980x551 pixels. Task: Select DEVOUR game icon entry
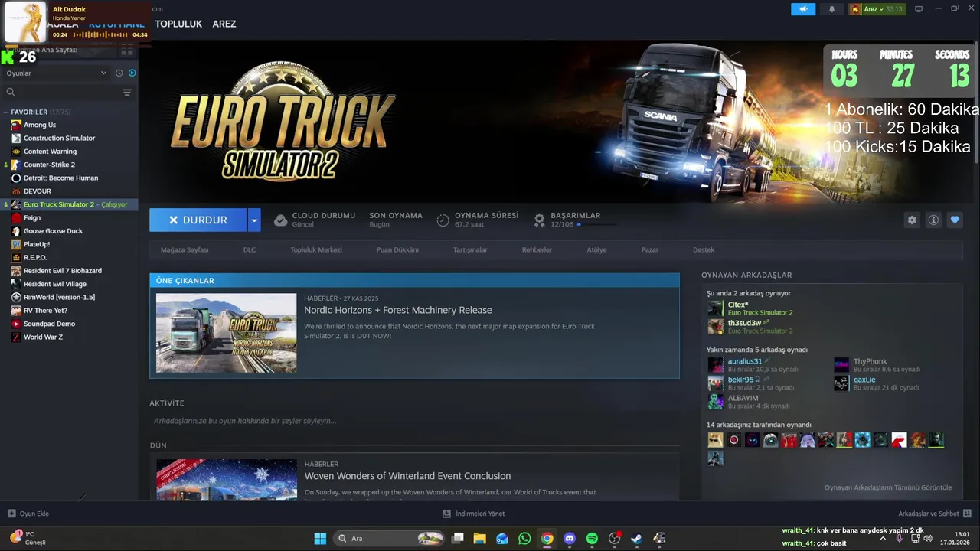pos(16,191)
